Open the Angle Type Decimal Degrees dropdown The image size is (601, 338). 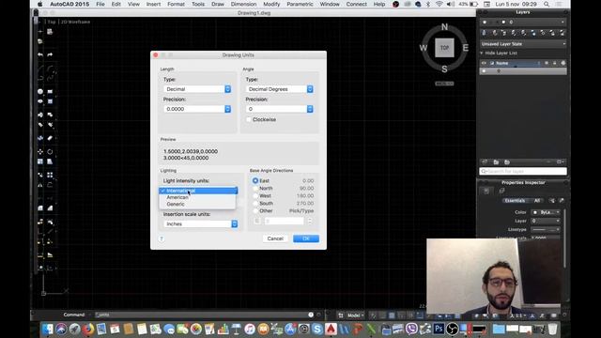pyautogui.click(x=280, y=89)
